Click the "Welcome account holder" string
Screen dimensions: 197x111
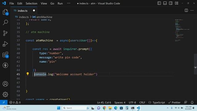point(75,74)
